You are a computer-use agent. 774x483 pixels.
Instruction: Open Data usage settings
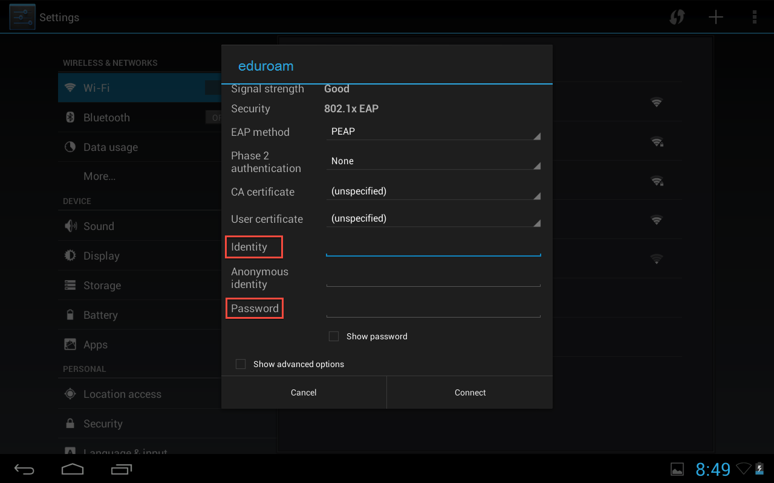[x=140, y=147]
